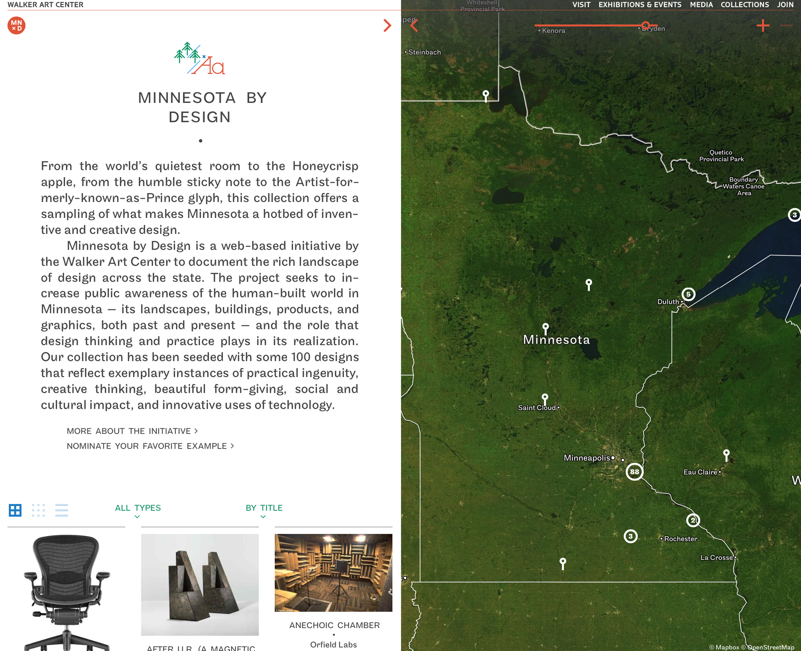Open the COLLECTIONS menu

(x=744, y=5)
